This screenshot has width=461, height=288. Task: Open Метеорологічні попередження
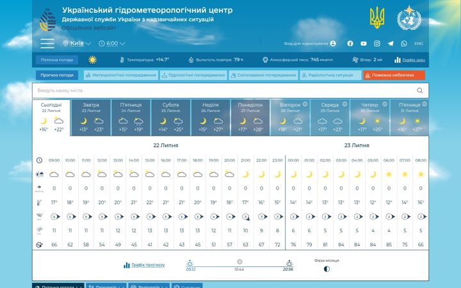[121, 76]
